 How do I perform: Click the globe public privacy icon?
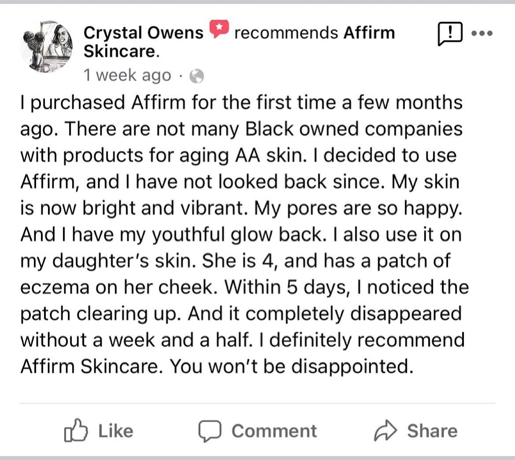tap(197, 77)
